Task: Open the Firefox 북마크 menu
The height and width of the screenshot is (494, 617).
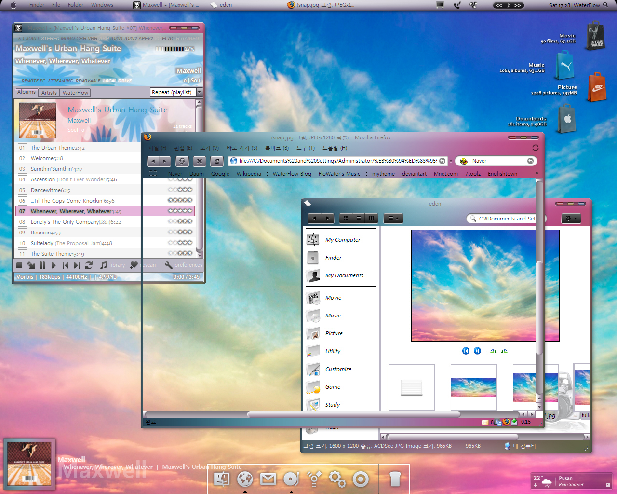Action: pos(277,148)
